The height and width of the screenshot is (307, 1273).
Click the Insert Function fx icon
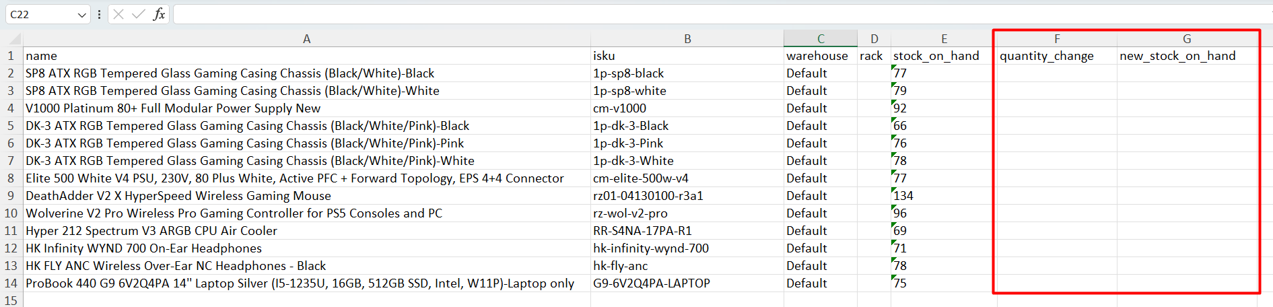pos(159,14)
